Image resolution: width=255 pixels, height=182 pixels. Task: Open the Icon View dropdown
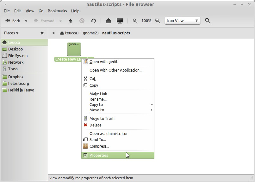(x=182, y=21)
